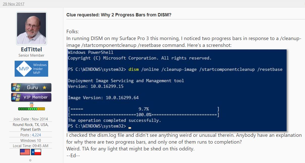Screen dimensions: 305x163
Task: Click the United States flag icon
Action: (x=24, y=152)
